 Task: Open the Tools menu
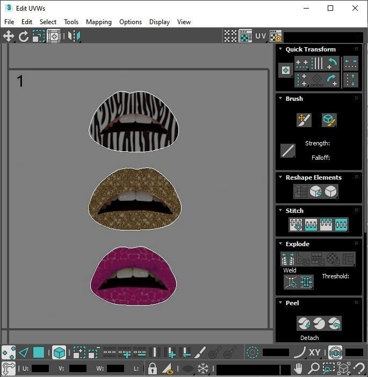(x=71, y=22)
